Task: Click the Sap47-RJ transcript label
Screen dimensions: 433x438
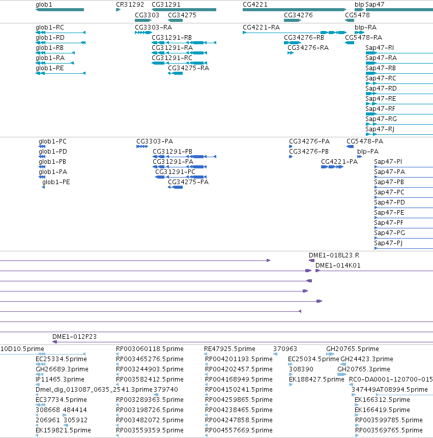Action: [x=380, y=129]
